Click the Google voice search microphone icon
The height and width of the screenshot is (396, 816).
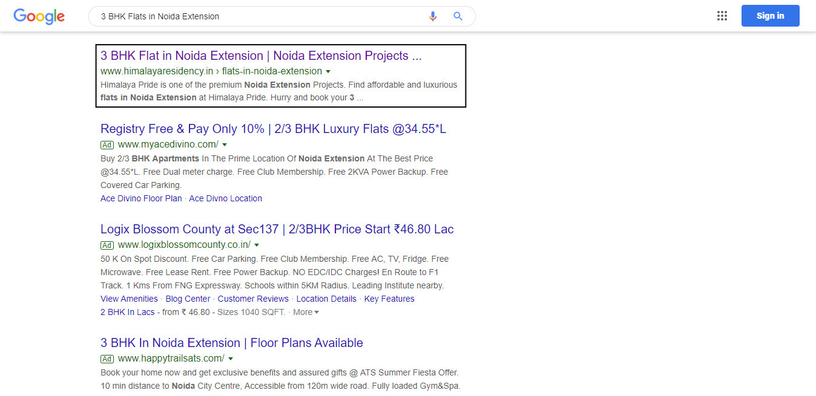[x=432, y=16]
